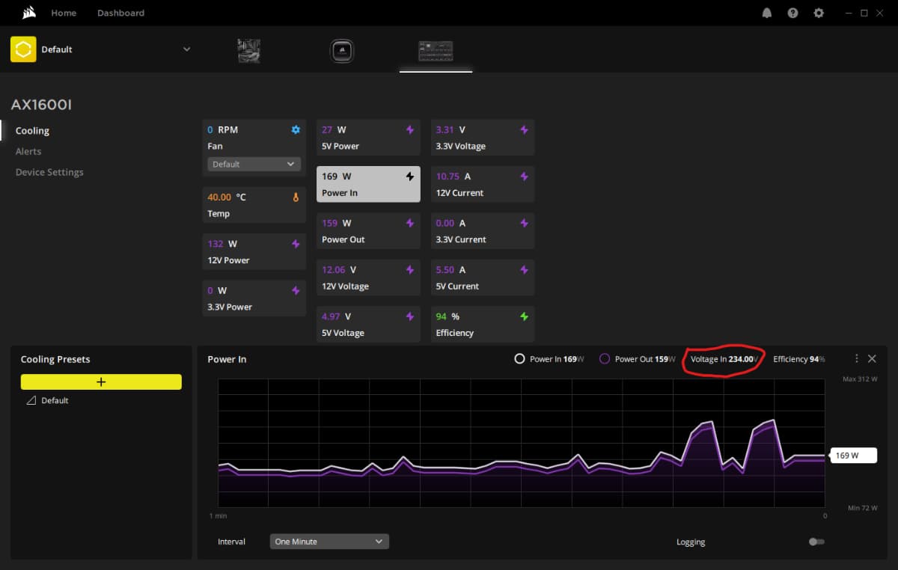Select the Efficiency sensor tile
The width and height of the screenshot is (898, 570).
click(x=483, y=324)
